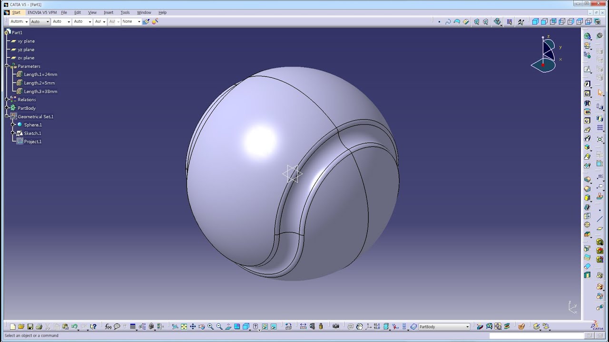Click the Print icon
Viewport: 609px width, 342px height.
(x=39, y=327)
